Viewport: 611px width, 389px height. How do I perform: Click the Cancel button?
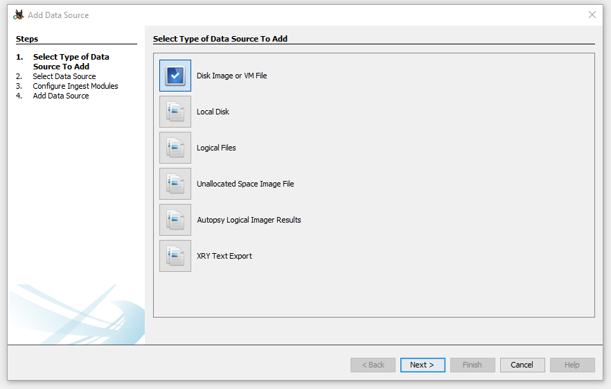(x=522, y=365)
